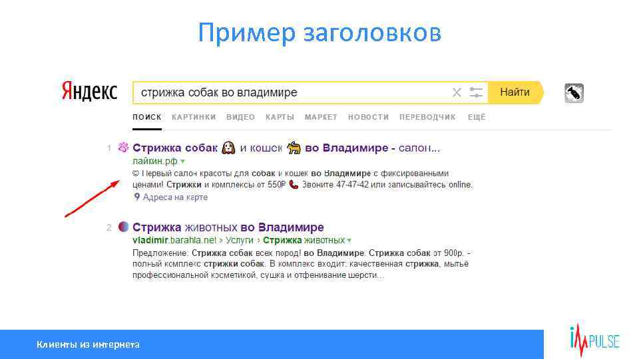Select the Поиск tab
The image size is (639, 359).
146,117
